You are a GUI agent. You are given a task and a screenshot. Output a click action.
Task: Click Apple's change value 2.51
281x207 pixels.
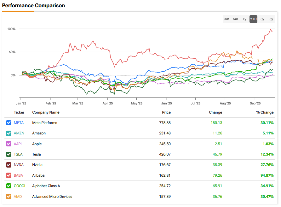[x=218, y=144]
